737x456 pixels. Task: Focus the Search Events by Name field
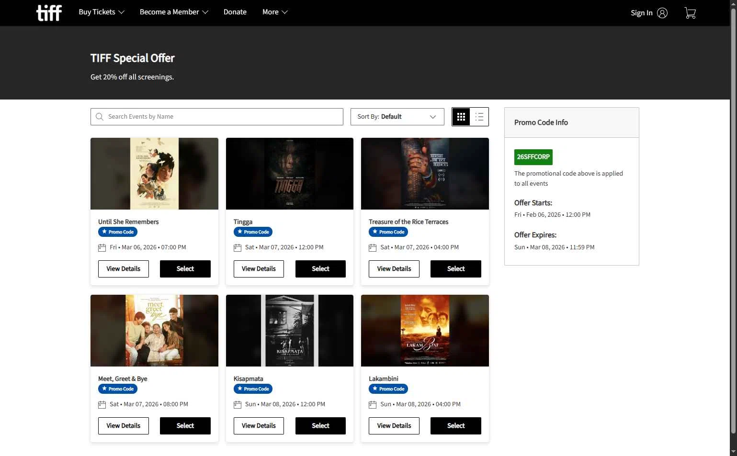(x=217, y=117)
